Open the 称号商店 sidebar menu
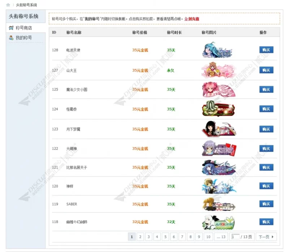The image size is (289, 252). (x=26, y=28)
